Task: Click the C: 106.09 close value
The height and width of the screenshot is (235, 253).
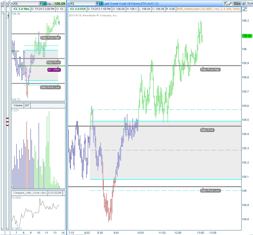Action: (x=158, y=9)
